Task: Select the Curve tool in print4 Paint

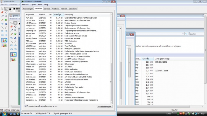Action: tap(6, 28)
